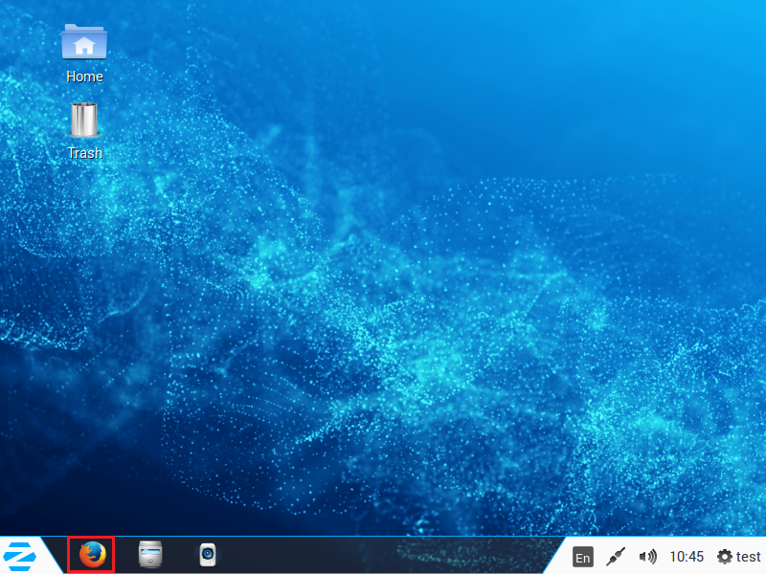Screen dimensions: 766x574
Task: Open the test user session menu
Action: pyautogui.click(x=738, y=557)
